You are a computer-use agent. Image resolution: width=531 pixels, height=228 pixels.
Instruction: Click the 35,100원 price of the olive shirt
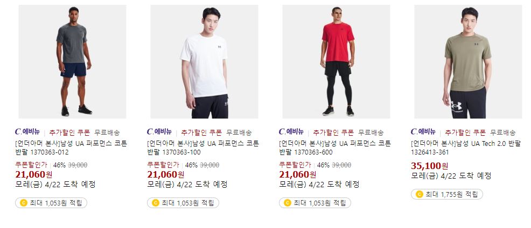pyautogui.click(x=429, y=166)
